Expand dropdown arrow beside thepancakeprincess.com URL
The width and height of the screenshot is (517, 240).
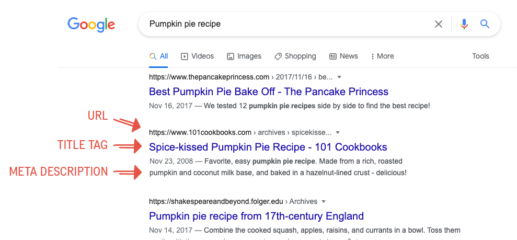[x=339, y=77]
